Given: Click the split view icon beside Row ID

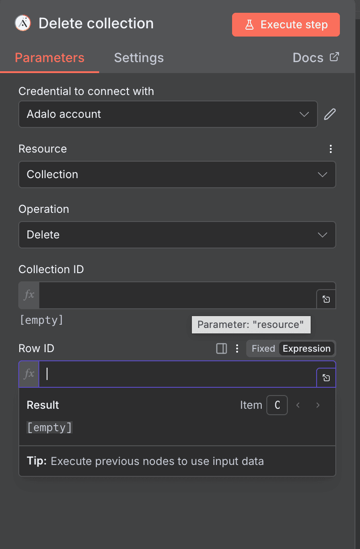Looking at the screenshot, I should pyautogui.click(x=221, y=348).
